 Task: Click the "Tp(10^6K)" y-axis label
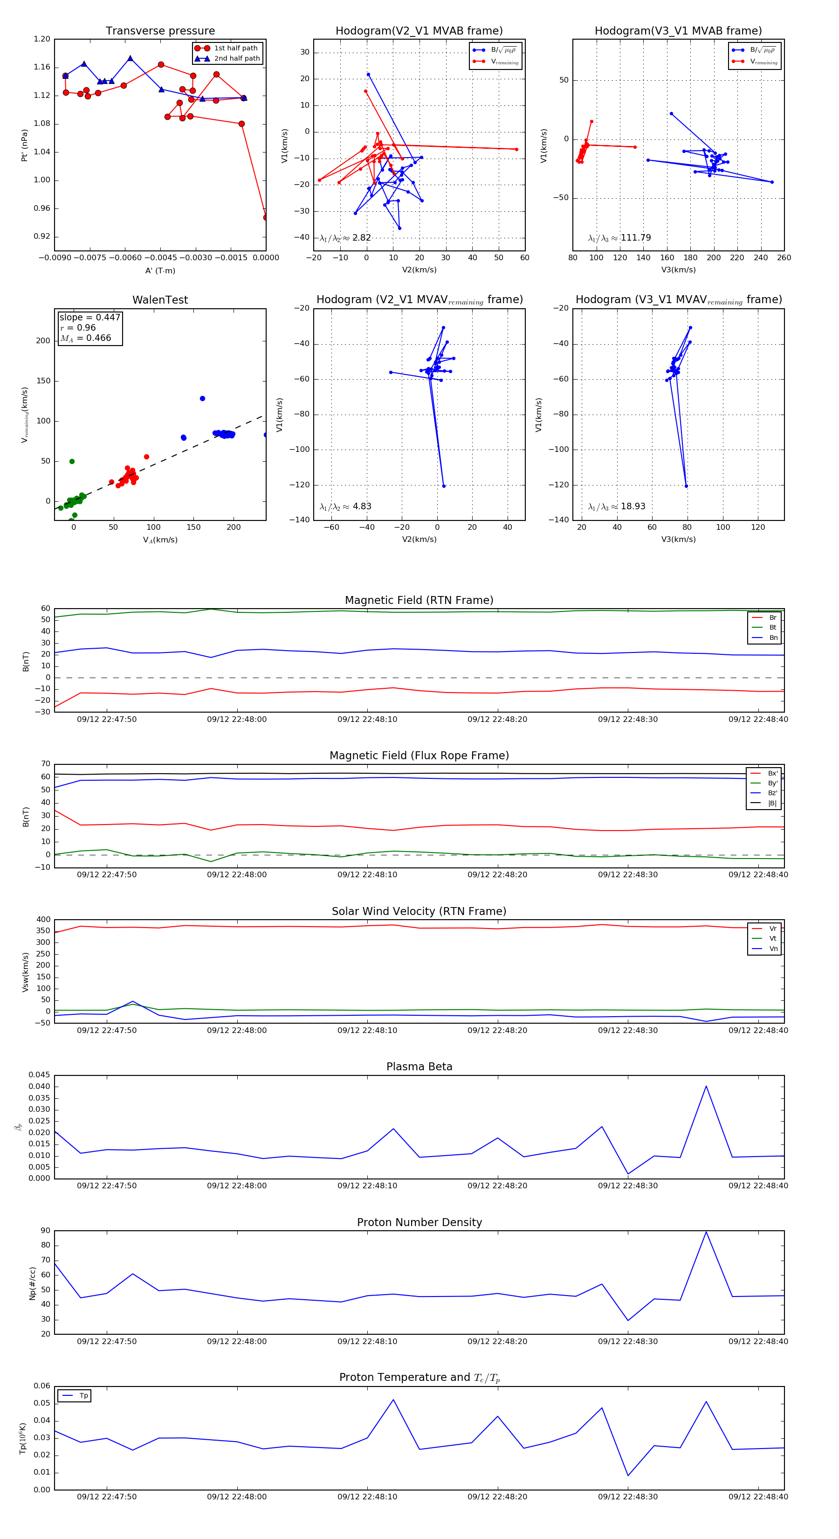[23, 1439]
